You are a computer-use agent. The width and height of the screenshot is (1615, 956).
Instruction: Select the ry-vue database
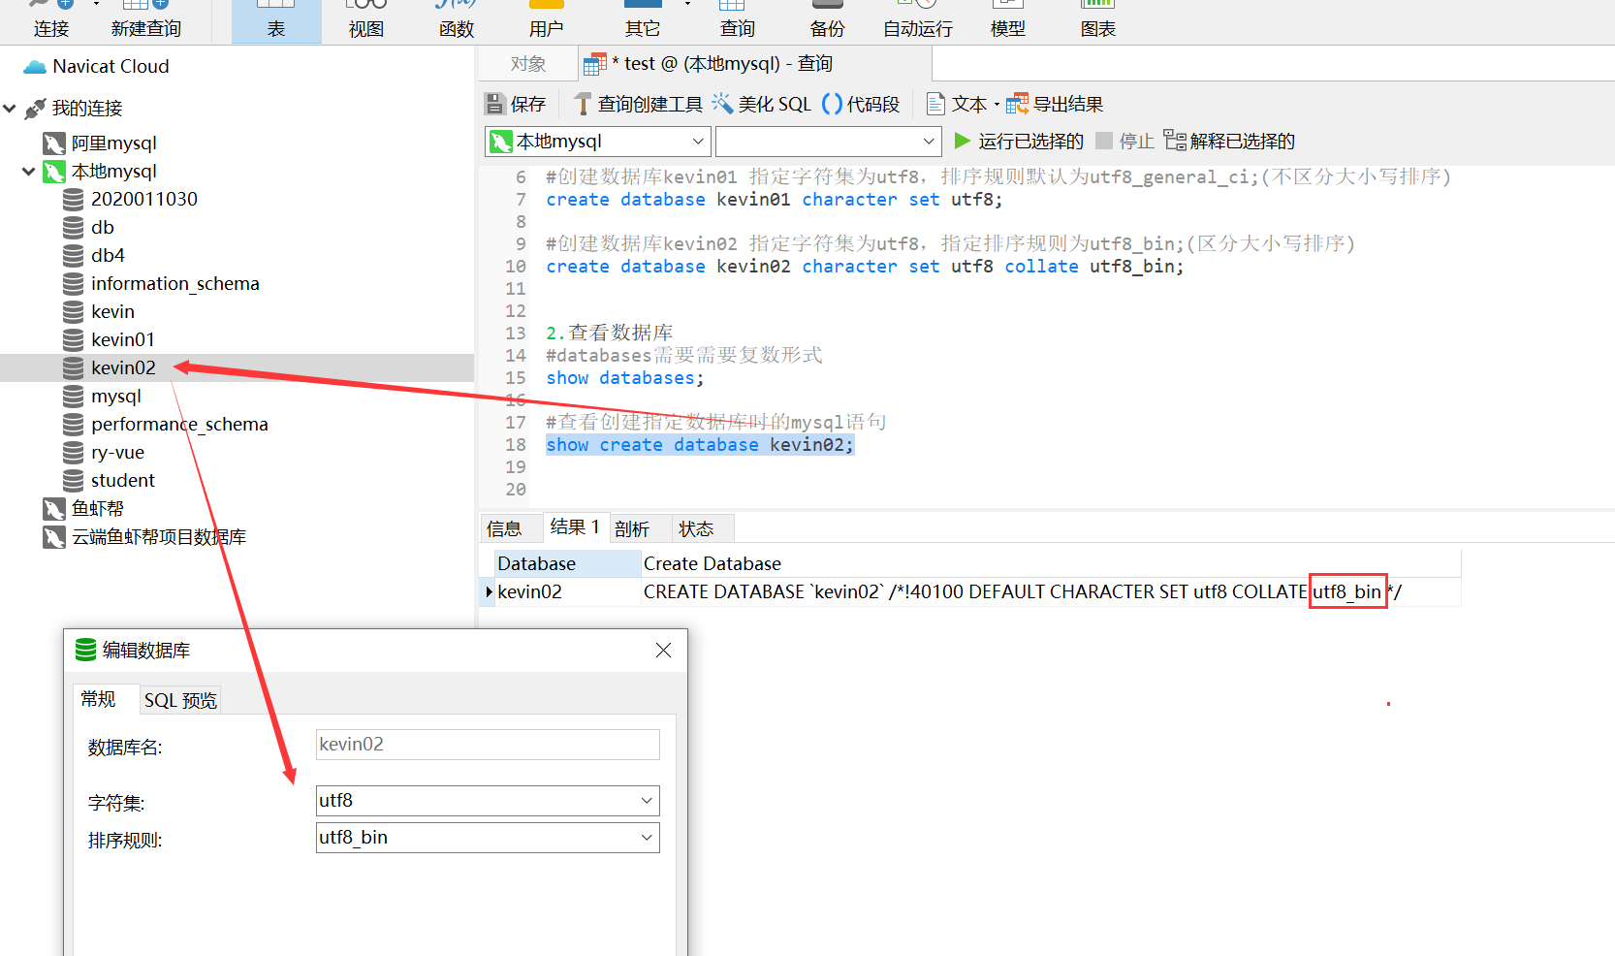117,453
